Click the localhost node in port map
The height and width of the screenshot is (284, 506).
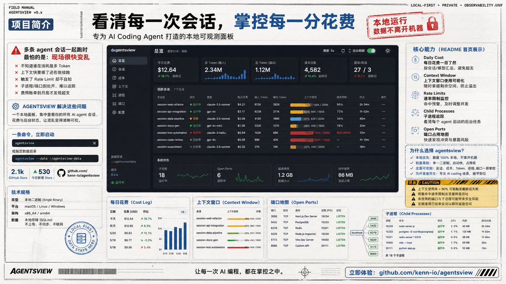tap(357, 232)
